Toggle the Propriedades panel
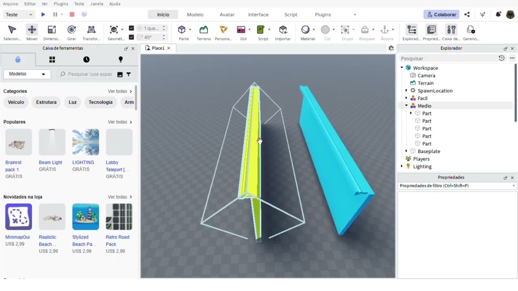This screenshot has width=518, height=291. pyautogui.click(x=431, y=32)
